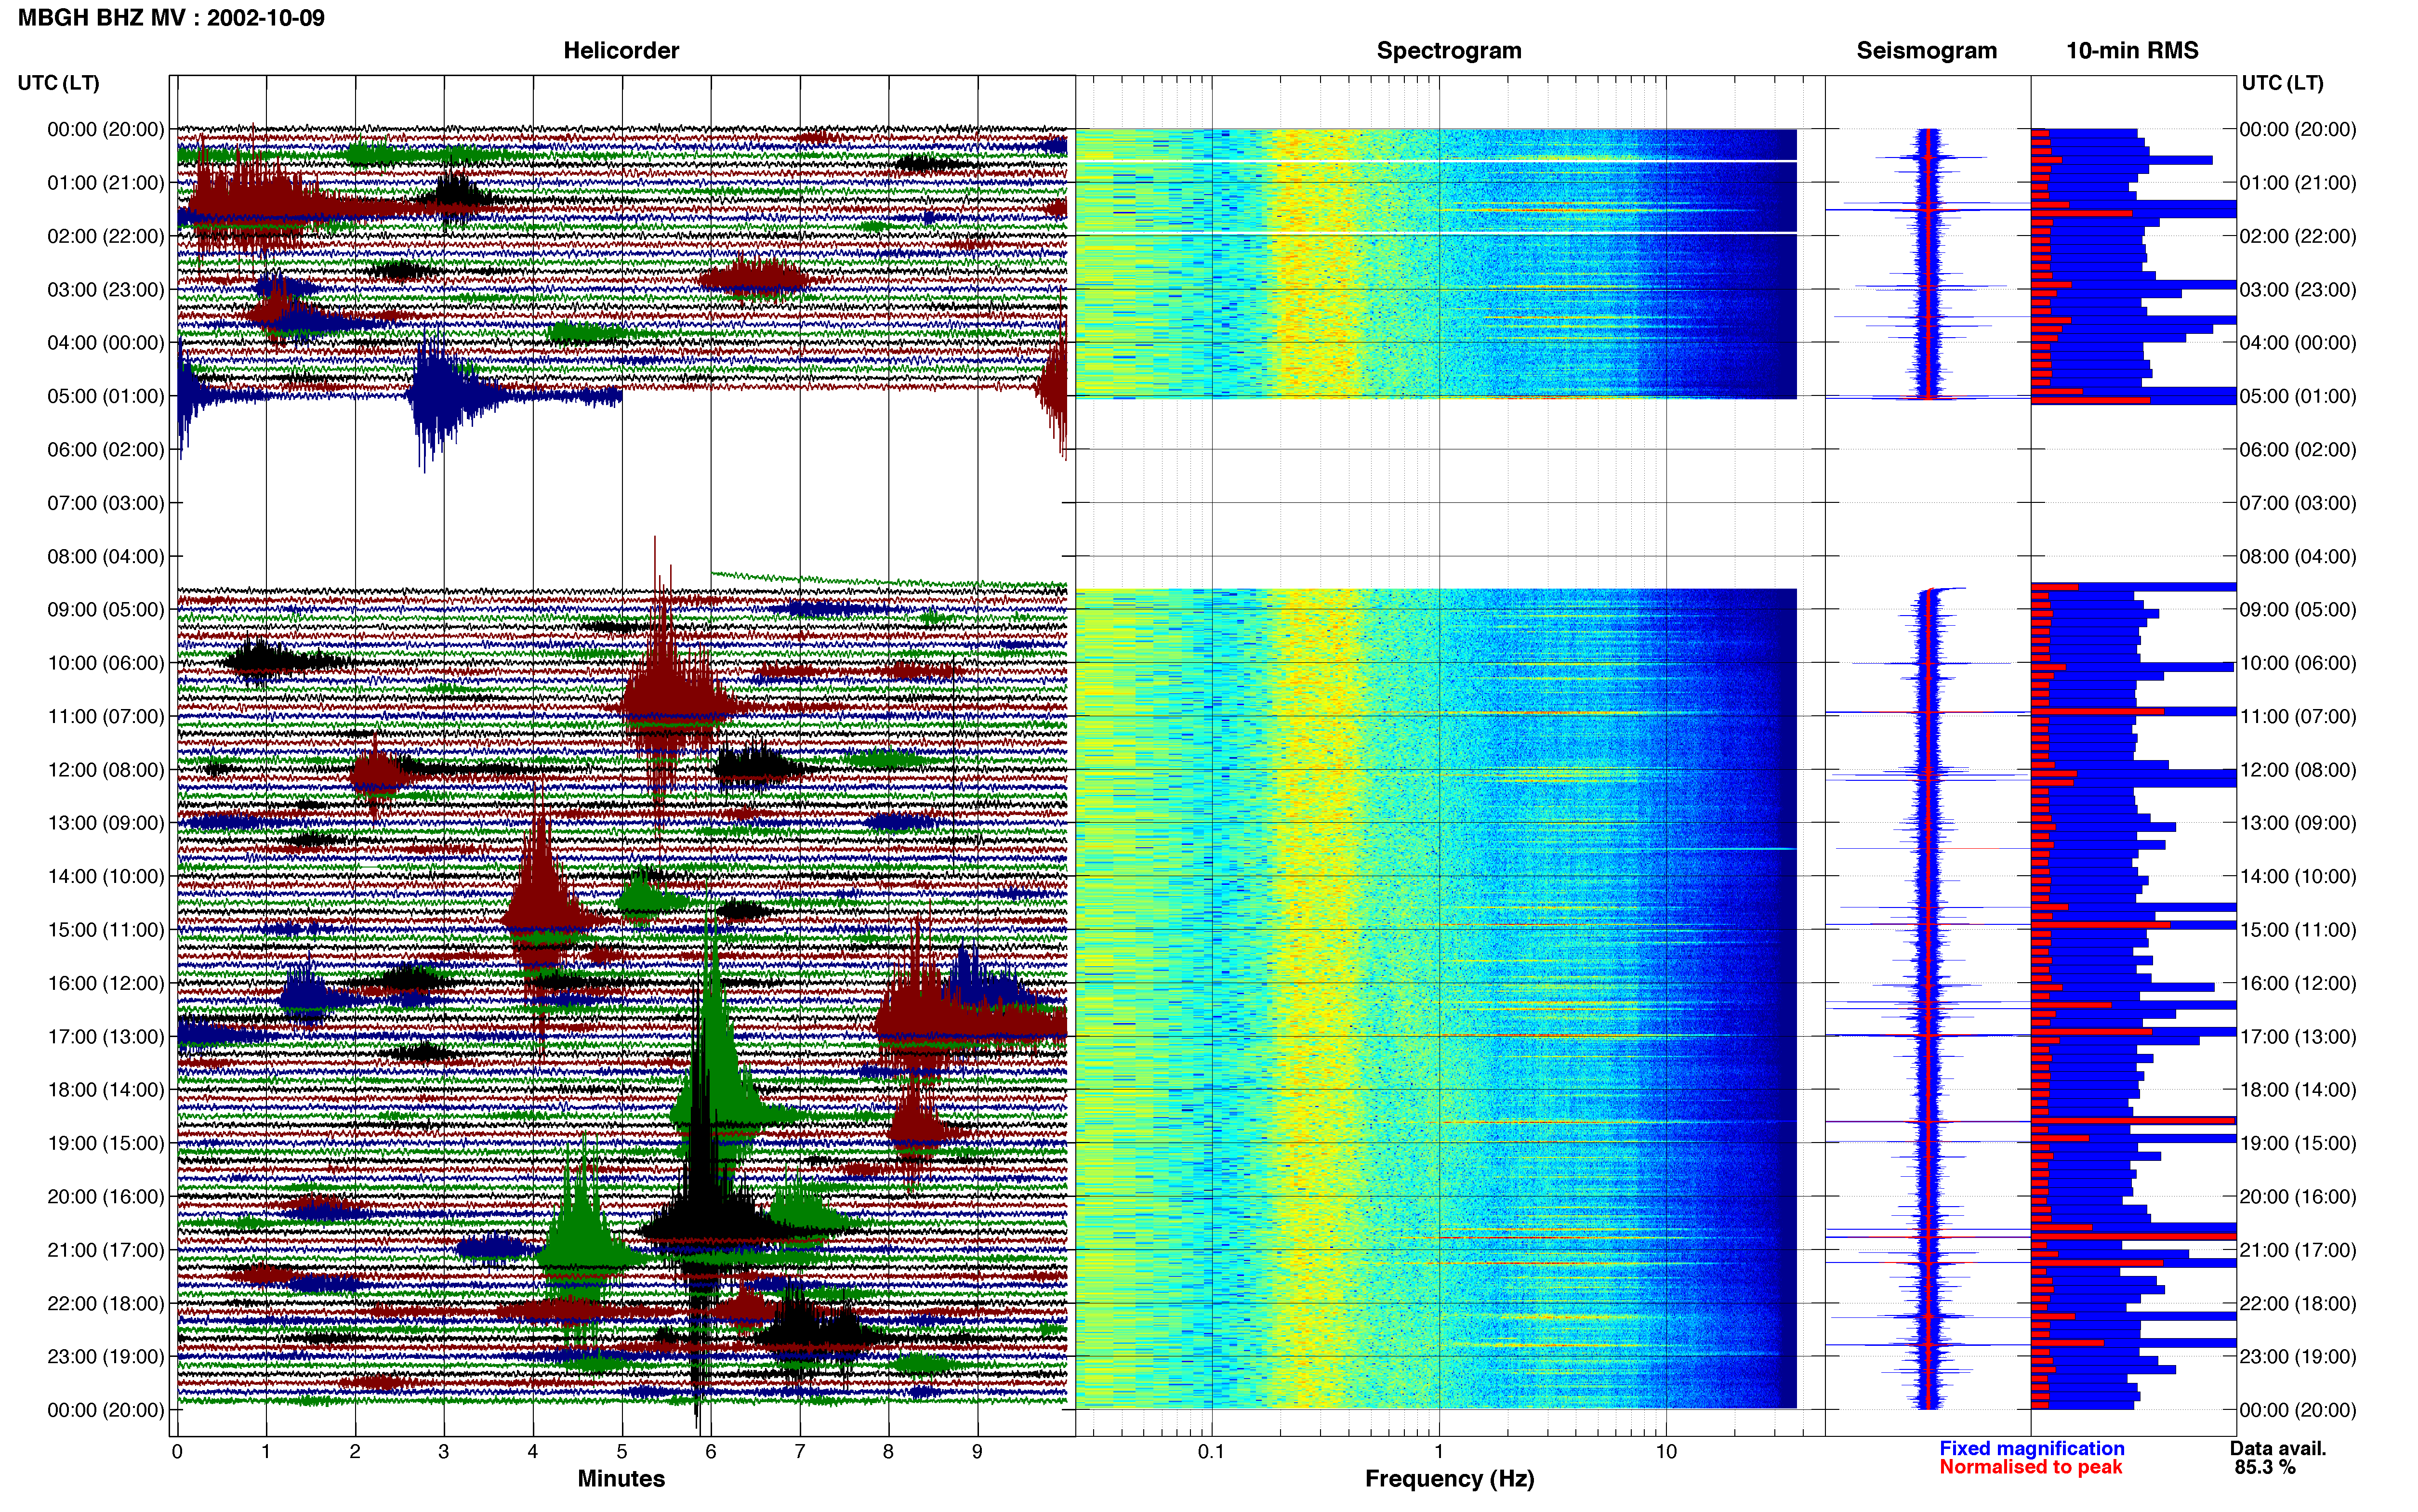
Task: Click '15:00 (11:00)' on the Helicorder time axis
Action: pos(106,930)
